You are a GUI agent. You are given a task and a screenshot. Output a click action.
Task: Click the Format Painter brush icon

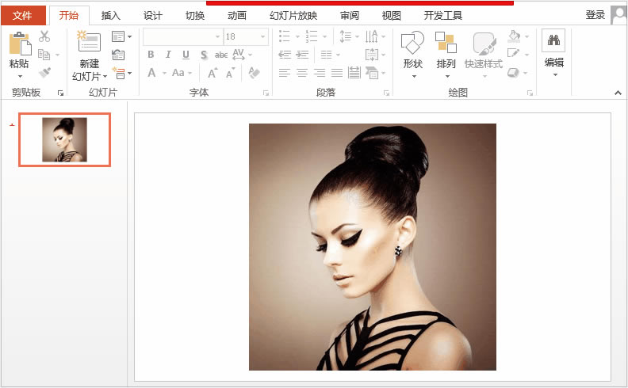point(44,72)
